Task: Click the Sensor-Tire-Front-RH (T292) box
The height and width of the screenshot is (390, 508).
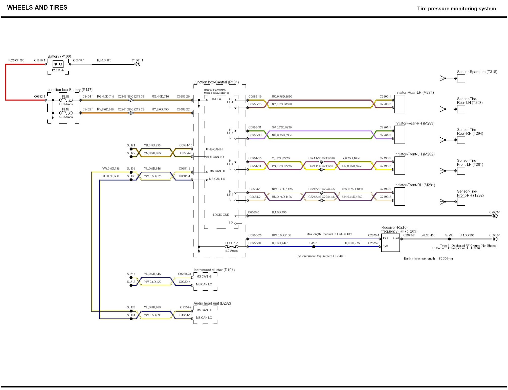Action: coord(461,202)
